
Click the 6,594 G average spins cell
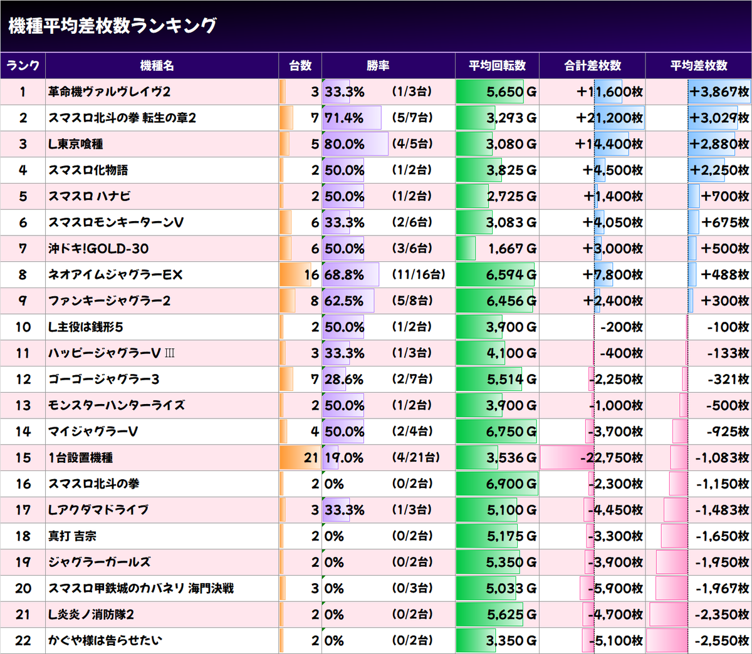497,275
